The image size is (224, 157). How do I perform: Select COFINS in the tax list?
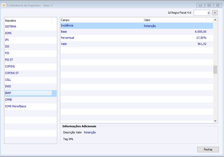pyautogui.click(x=31, y=66)
